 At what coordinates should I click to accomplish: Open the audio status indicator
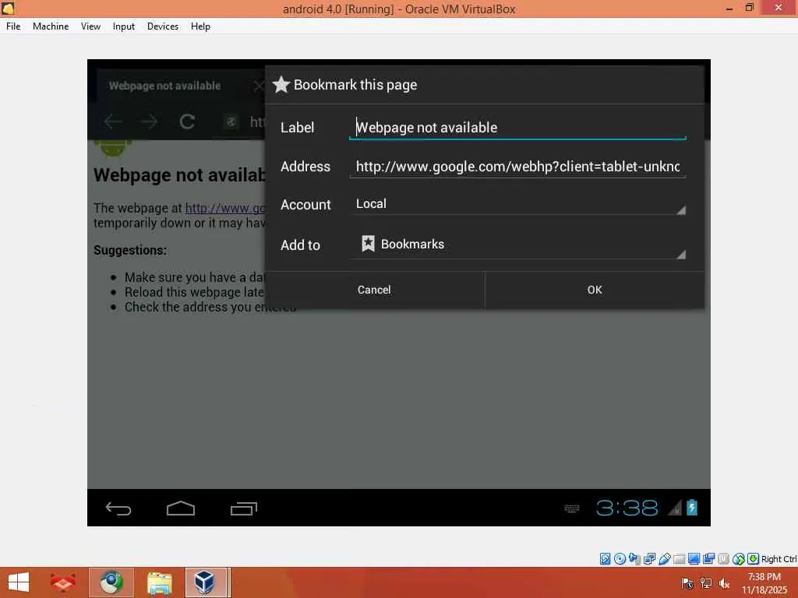click(x=634, y=559)
